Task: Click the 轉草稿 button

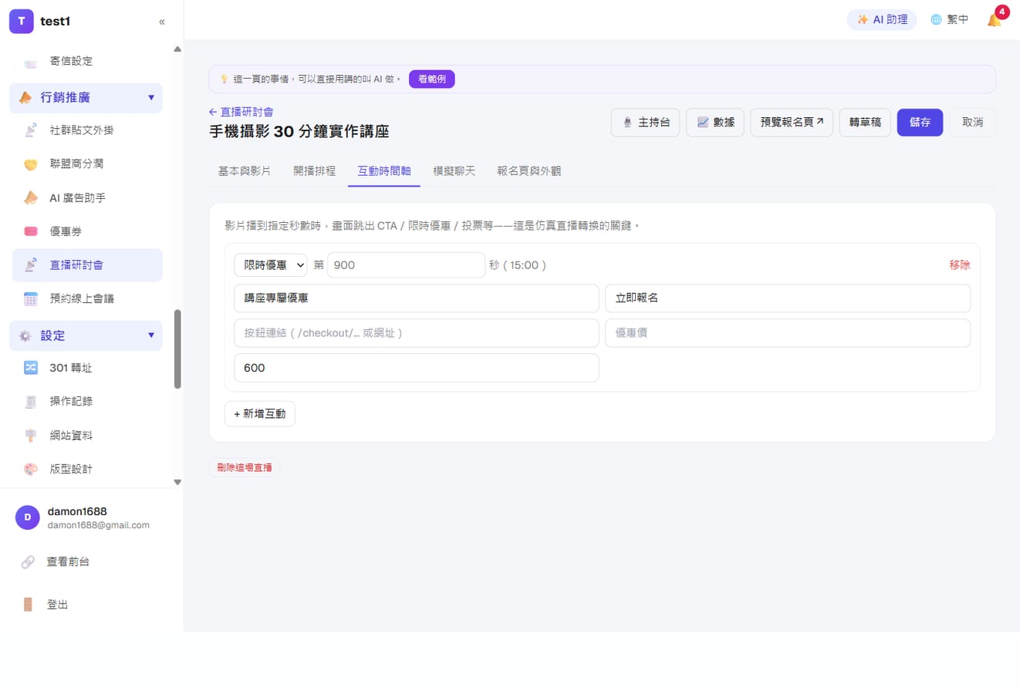Action: coord(865,123)
